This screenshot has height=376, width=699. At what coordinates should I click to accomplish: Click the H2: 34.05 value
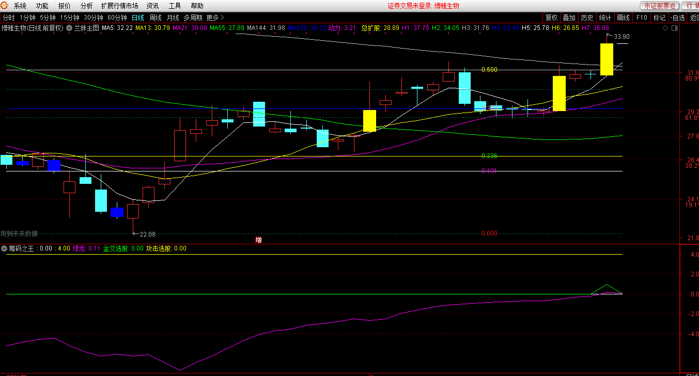pos(445,28)
